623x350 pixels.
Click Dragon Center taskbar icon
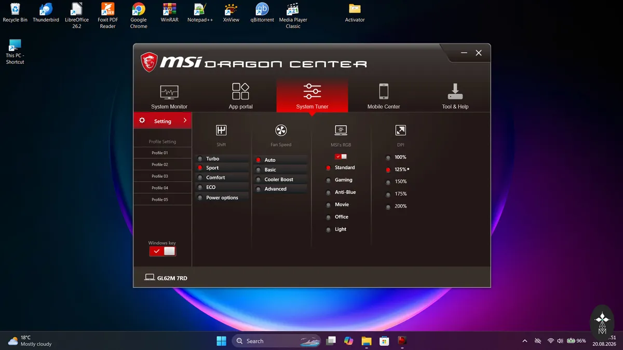pyautogui.click(x=402, y=341)
